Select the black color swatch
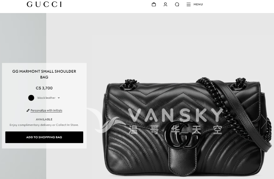This screenshot has width=274, height=179. pyautogui.click(x=31, y=98)
